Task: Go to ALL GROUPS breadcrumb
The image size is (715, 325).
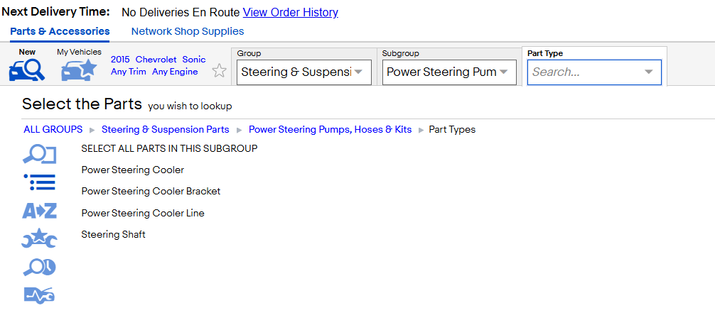Action: point(53,129)
